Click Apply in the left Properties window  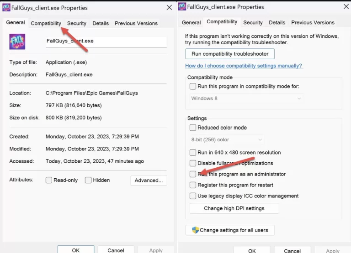[x=156, y=250]
